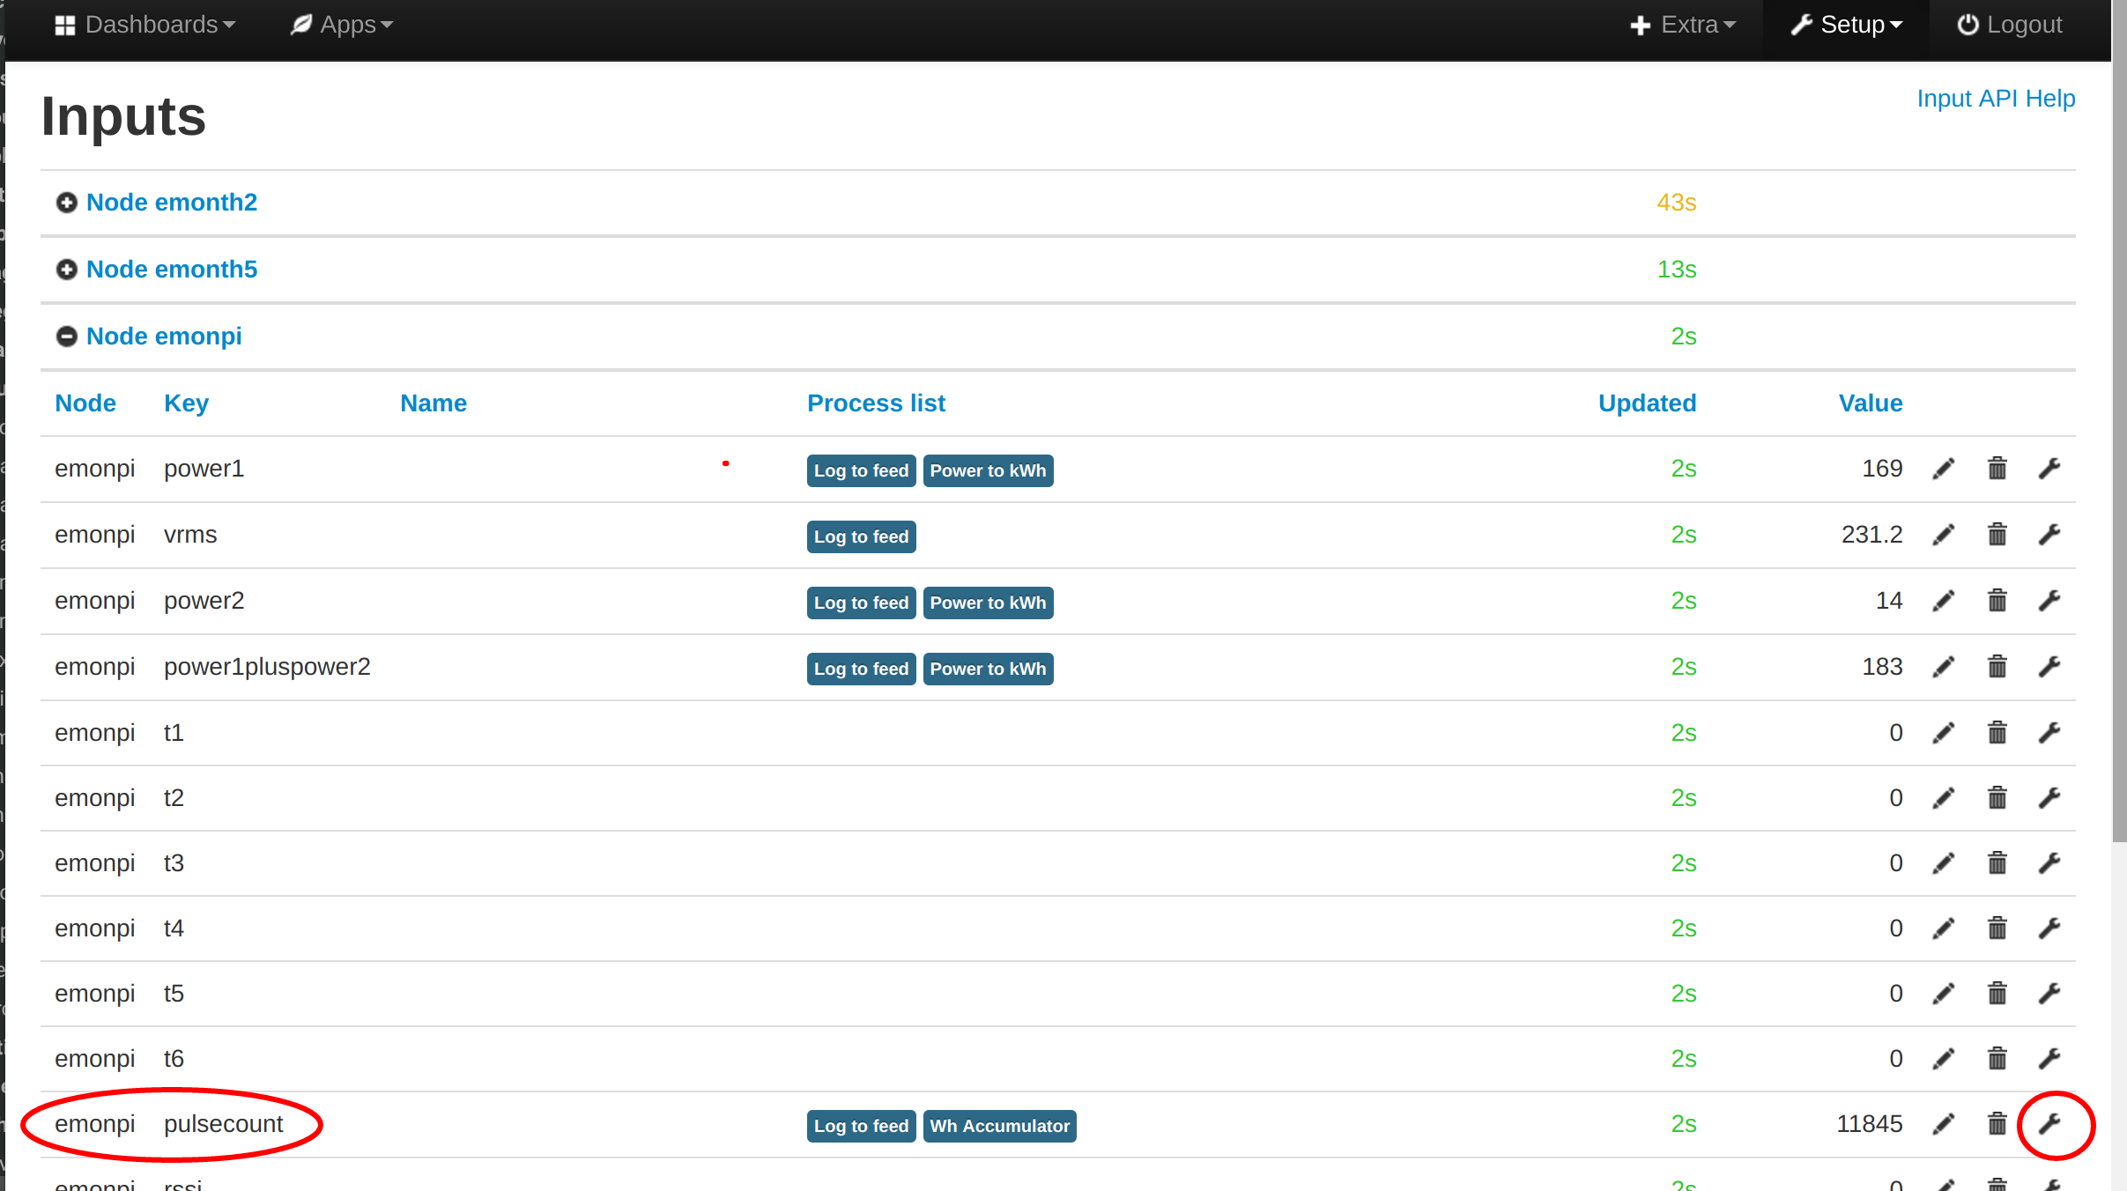This screenshot has width=2127, height=1191.
Task: Delete the power1 input via trash icon
Action: pos(1997,469)
